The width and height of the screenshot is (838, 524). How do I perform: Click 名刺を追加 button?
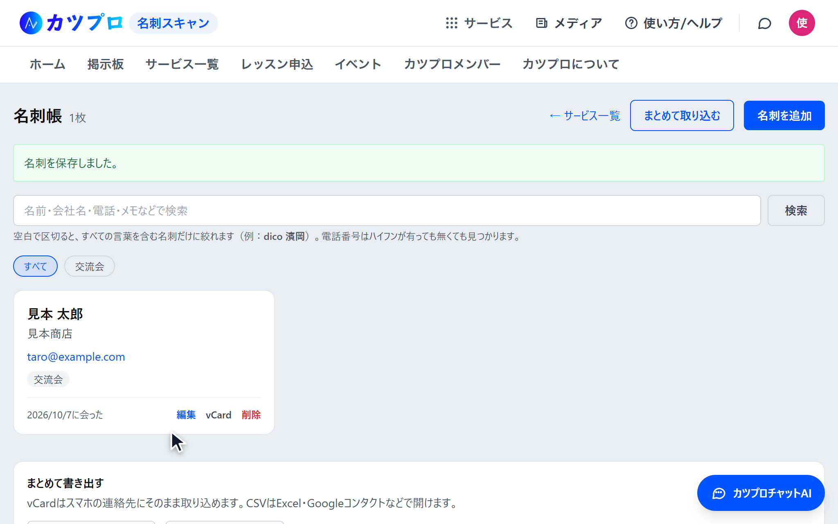[x=784, y=115]
